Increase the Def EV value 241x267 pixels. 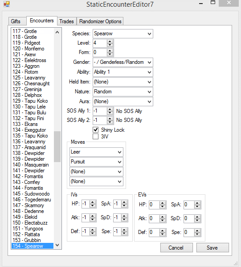(163, 231)
